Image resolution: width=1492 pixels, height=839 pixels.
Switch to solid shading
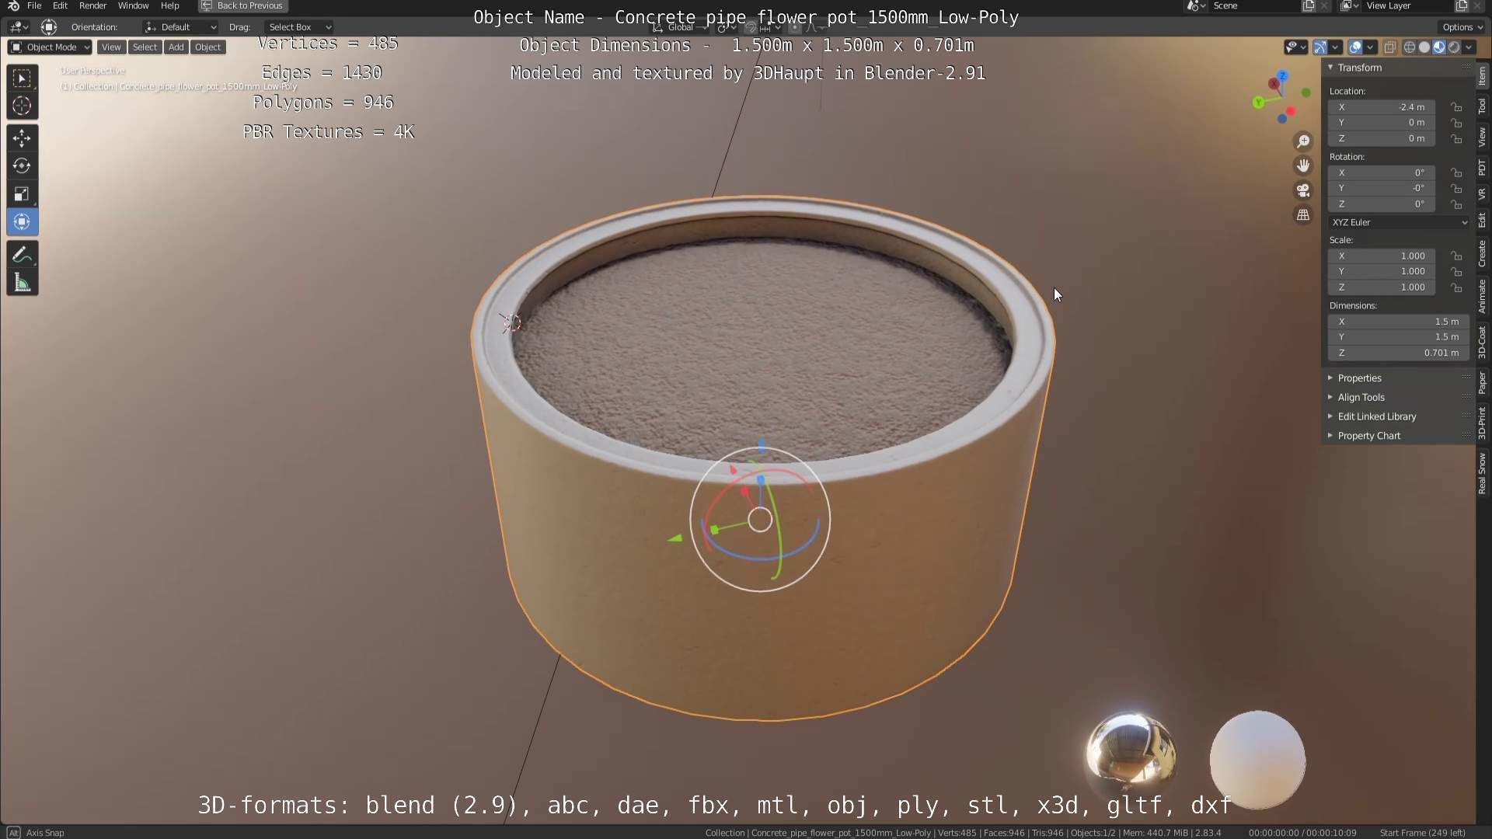click(x=1424, y=47)
